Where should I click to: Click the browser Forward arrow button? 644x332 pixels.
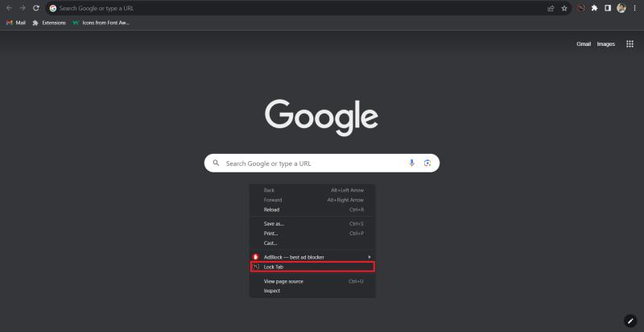(23, 8)
